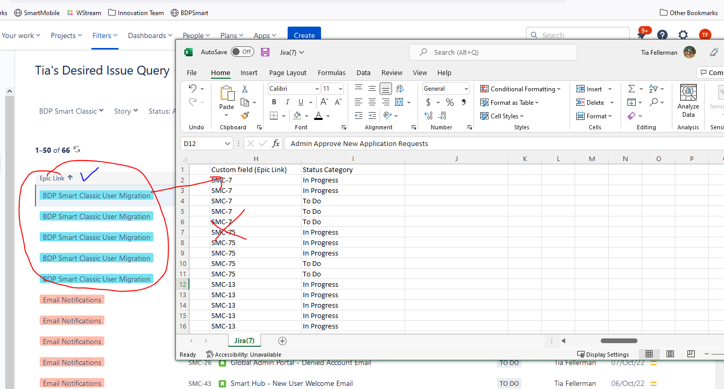Cut selection with the scissors icon

(x=245, y=89)
